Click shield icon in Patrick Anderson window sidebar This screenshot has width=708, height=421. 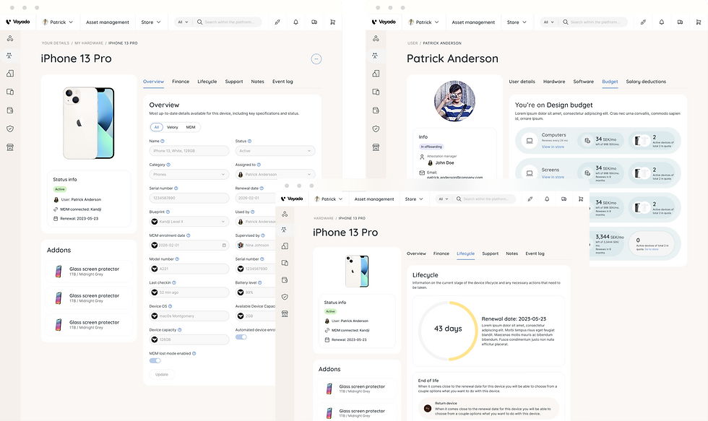pyautogui.click(x=376, y=129)
